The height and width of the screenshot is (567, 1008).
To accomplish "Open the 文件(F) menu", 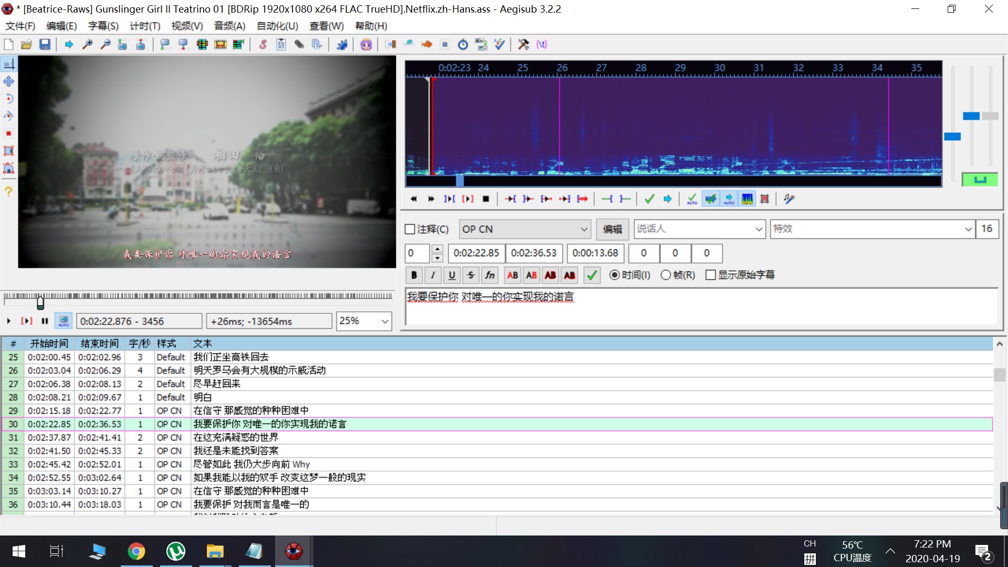I will point(20,26).
